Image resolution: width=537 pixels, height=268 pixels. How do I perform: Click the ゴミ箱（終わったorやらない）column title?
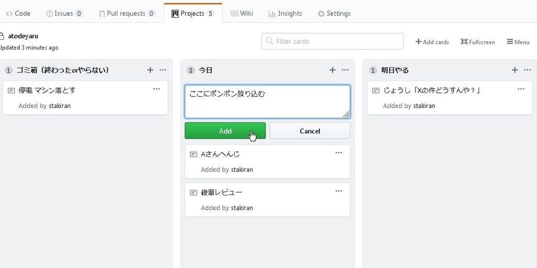63,70
